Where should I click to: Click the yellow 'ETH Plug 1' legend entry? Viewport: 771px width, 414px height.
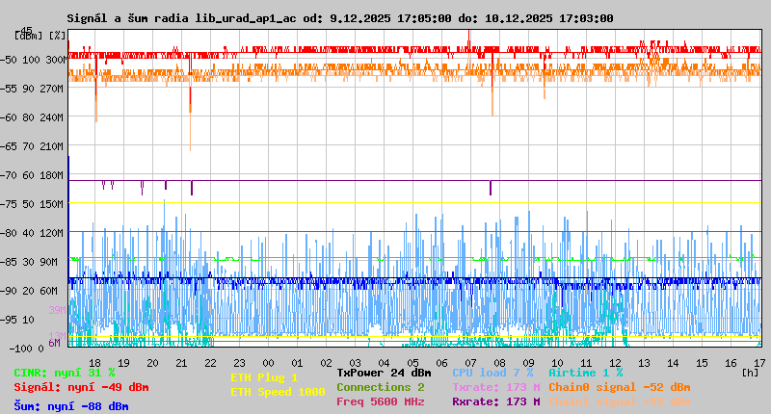264,377
